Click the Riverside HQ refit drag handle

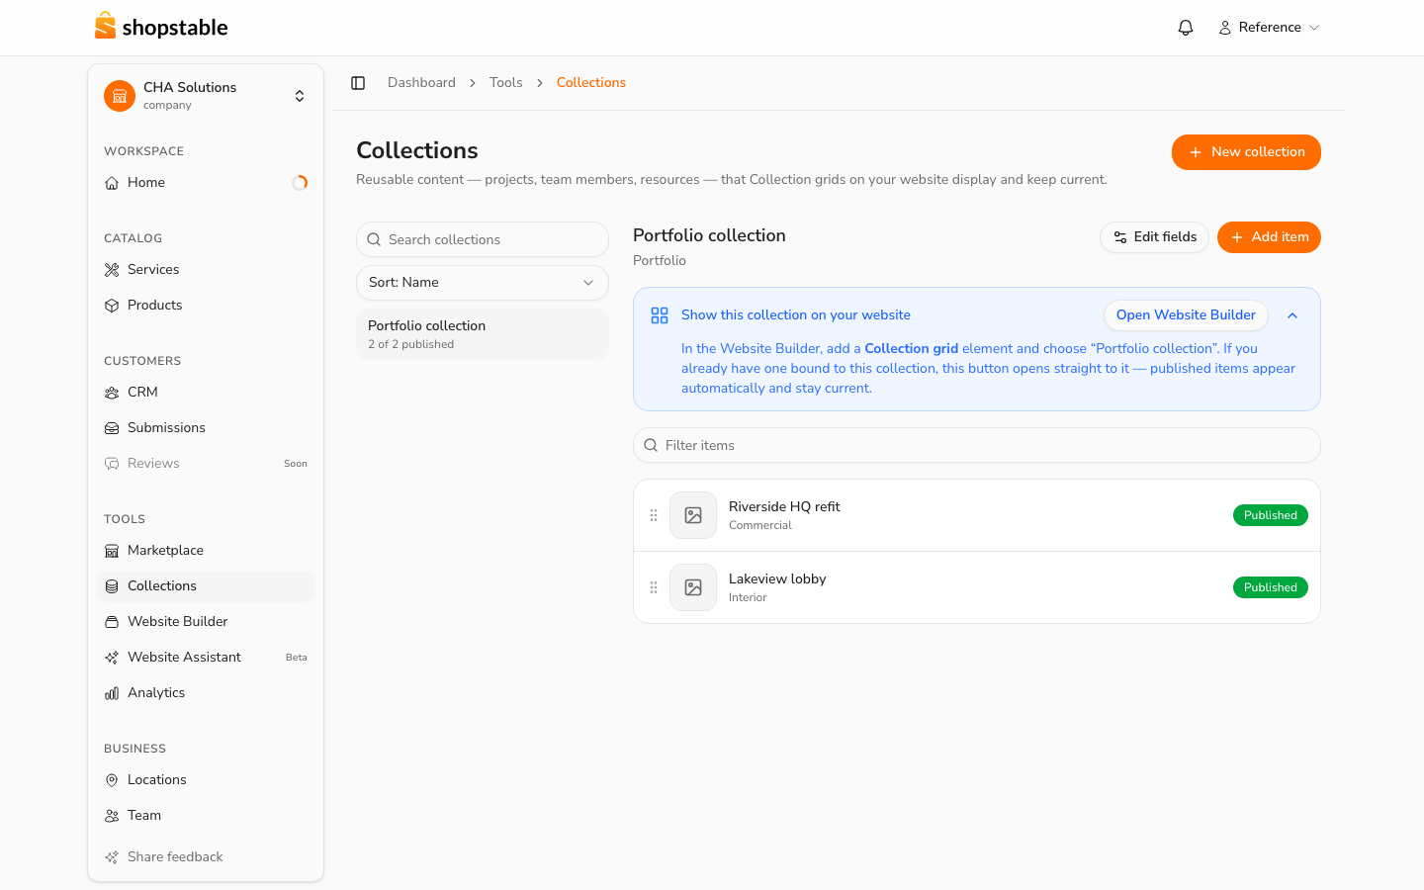click(x=654, y=515)
